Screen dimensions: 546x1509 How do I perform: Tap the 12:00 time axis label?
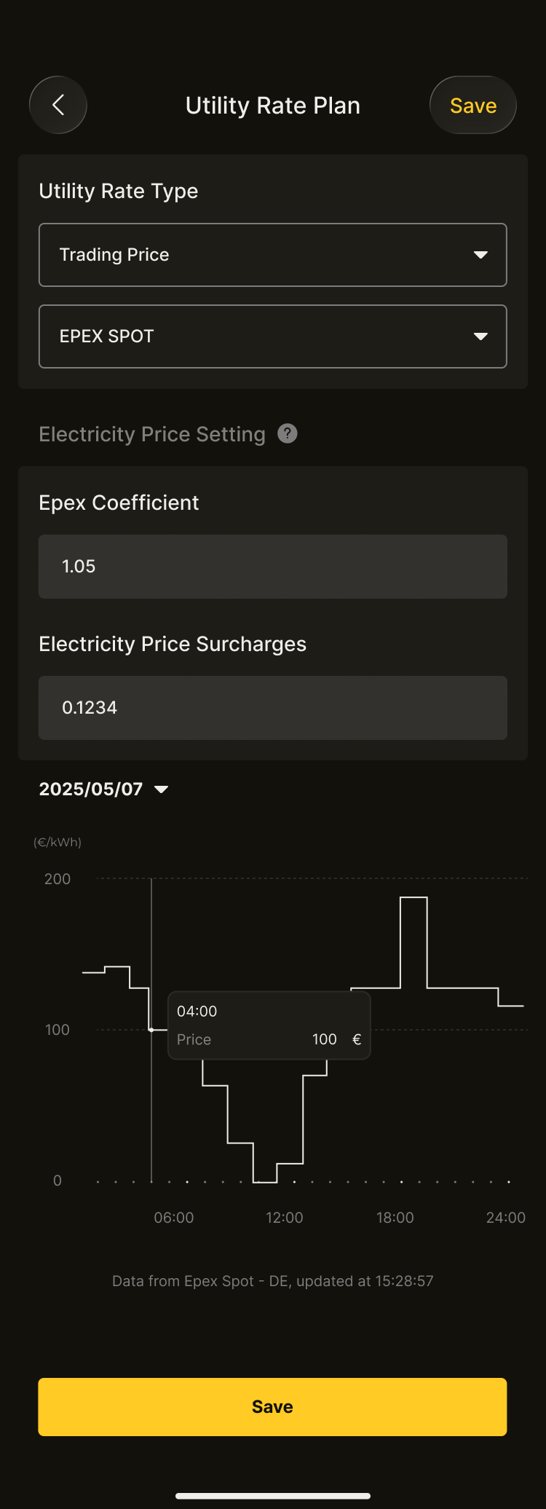pos(285,1218)
